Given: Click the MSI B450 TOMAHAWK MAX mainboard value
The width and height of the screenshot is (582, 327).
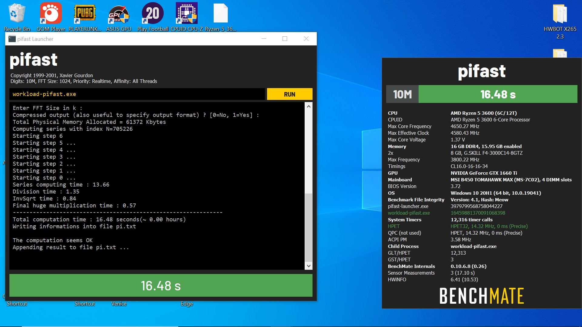Looking at the screenshot, I should [511, 180].
